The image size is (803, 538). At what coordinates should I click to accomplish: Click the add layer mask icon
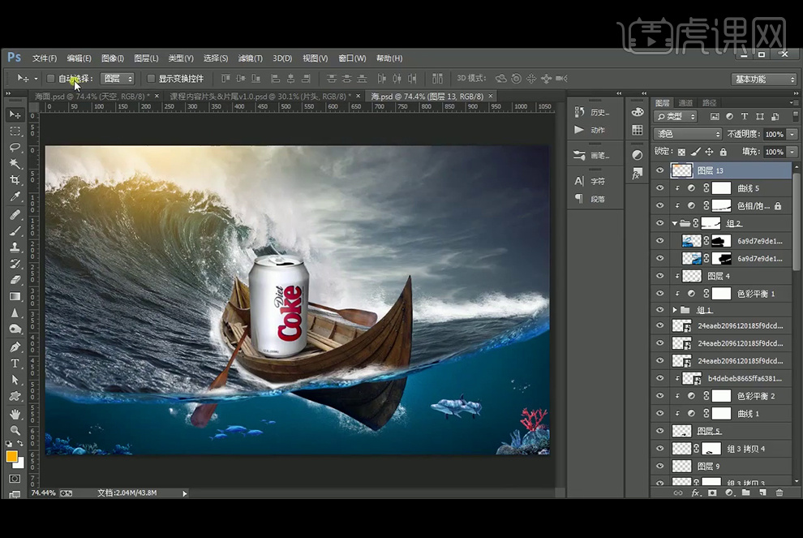coord(712,493)
